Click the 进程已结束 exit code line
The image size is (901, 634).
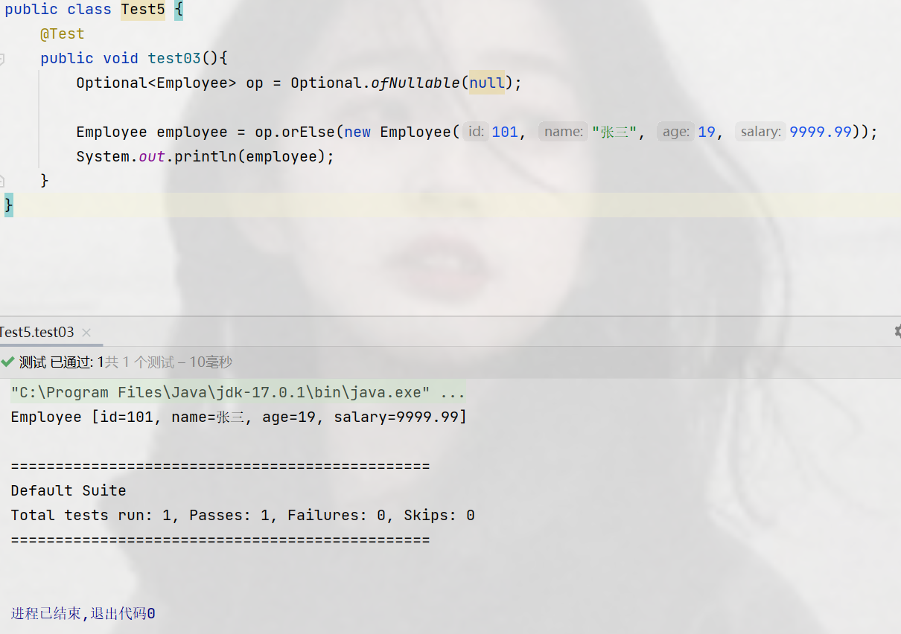(83, 614)
